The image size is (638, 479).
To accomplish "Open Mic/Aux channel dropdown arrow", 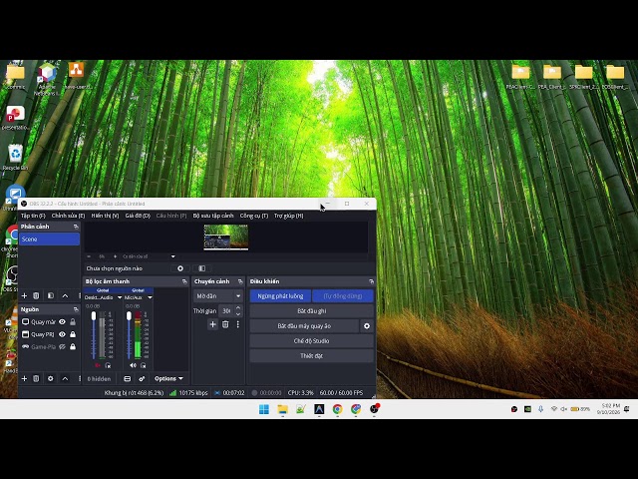I will coord(150,297).
